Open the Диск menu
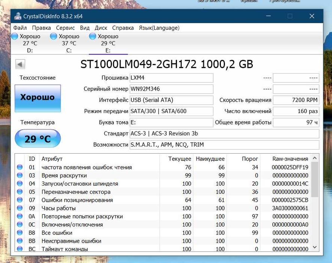Screen dimensions: 332x263 pos(101,28)
